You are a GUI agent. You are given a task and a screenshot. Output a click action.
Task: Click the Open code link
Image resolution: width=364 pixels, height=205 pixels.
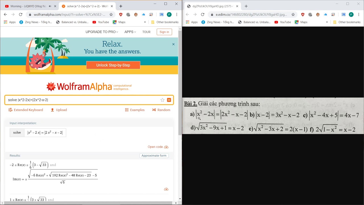pyautogui.click(x=155, y=147)
